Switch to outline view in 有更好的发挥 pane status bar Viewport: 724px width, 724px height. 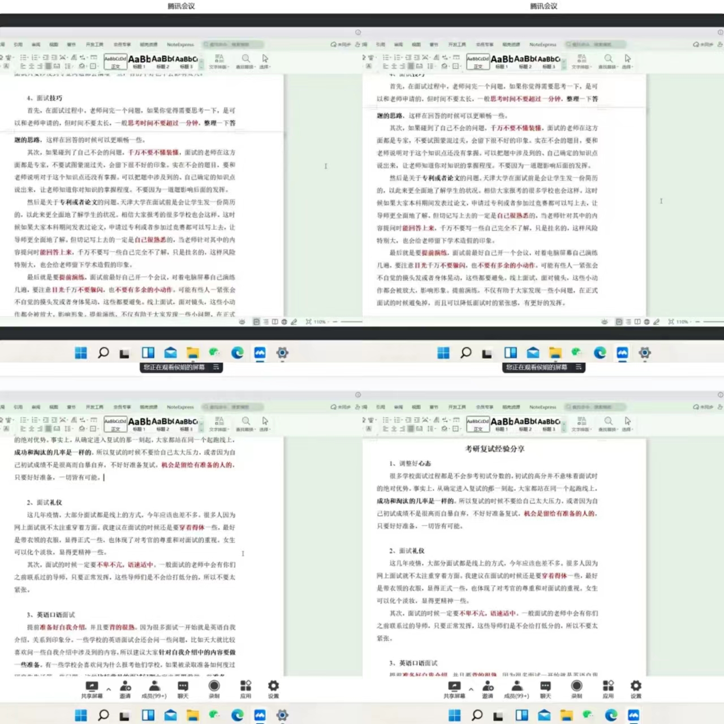[628, 321]
